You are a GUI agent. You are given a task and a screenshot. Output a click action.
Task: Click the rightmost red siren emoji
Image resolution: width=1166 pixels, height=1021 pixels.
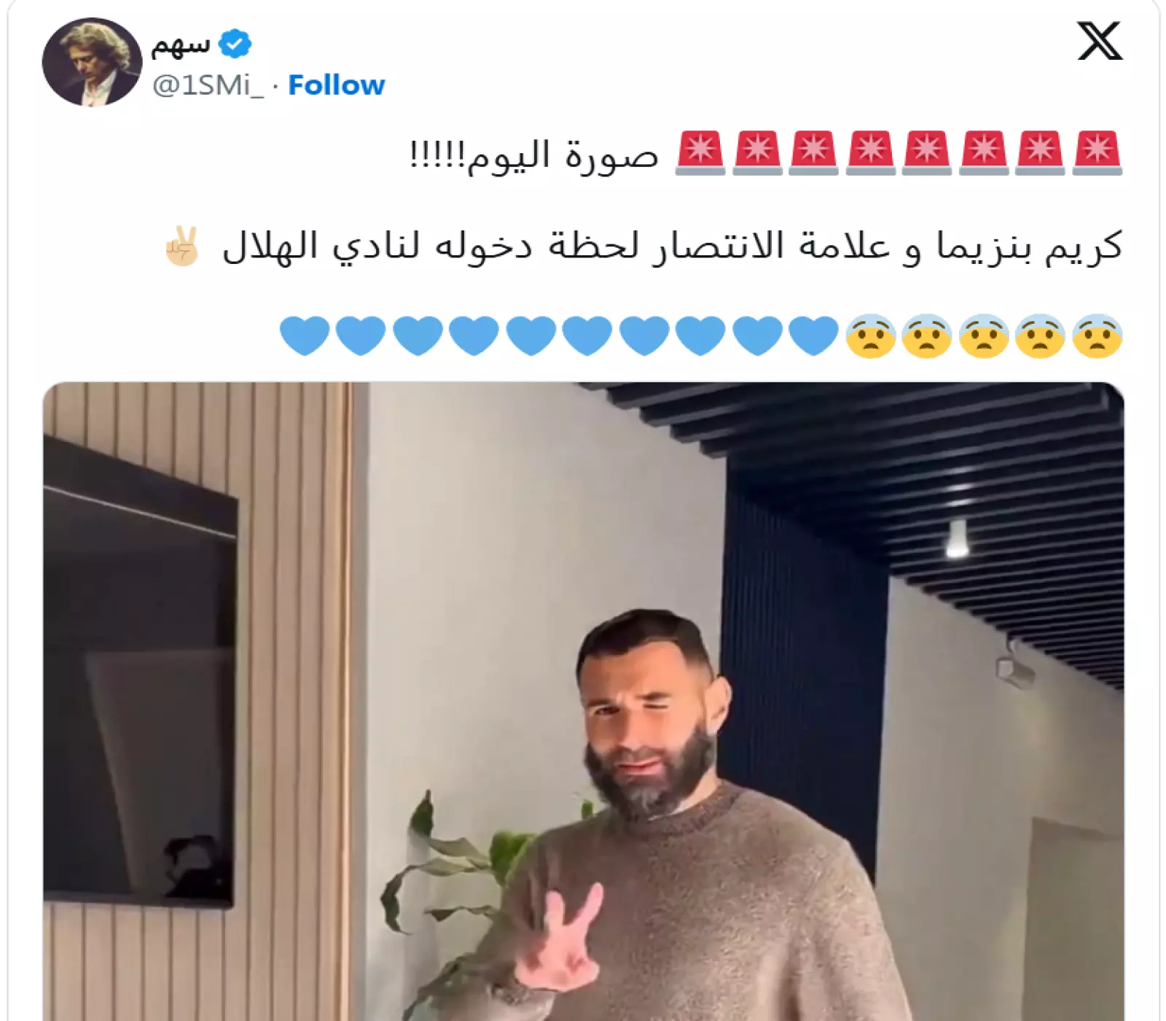1097,153
